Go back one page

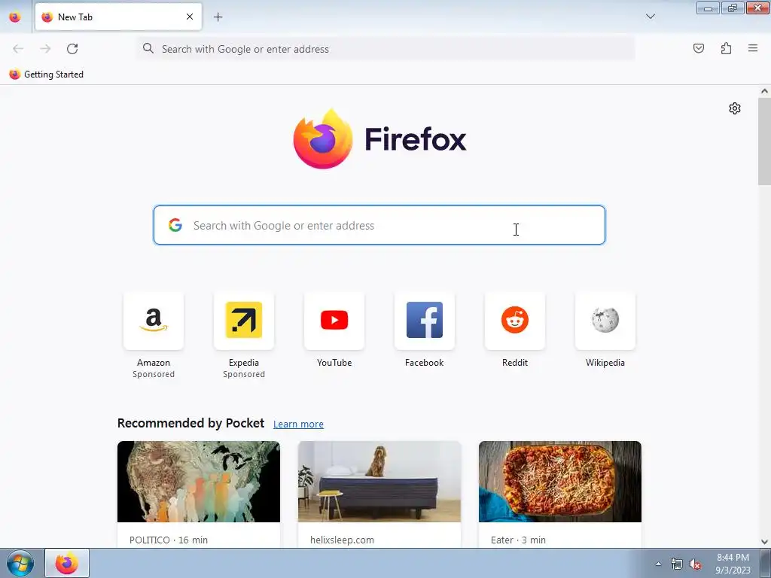point(18,49)
